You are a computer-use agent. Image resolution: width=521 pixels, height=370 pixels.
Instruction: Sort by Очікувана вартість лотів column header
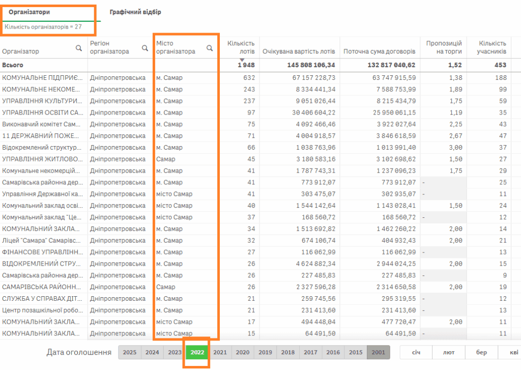[299, 51]
